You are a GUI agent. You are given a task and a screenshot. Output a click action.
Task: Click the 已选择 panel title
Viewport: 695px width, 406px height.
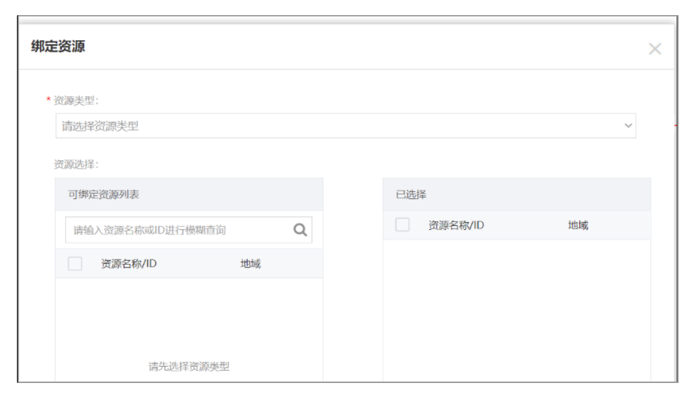pyautogui.click(x=411, y=194)
